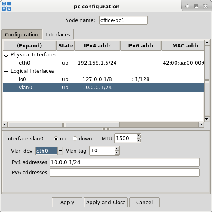This screenshot has height=212, width=212.
Task: Increase the MTU value with up arrow
Action: [139, 136]
